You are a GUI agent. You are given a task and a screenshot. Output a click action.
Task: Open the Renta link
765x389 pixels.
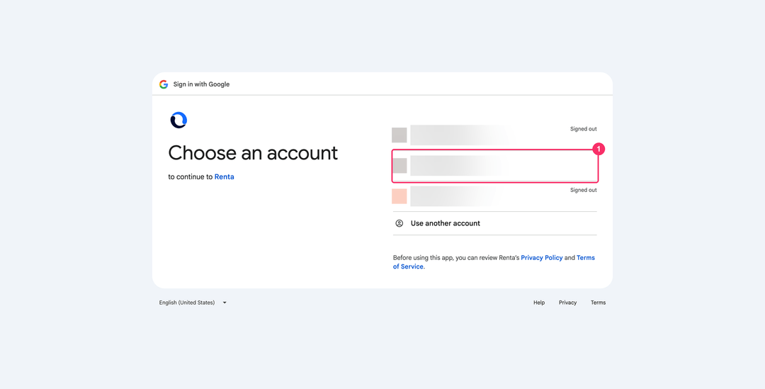[x=225, y=176]
